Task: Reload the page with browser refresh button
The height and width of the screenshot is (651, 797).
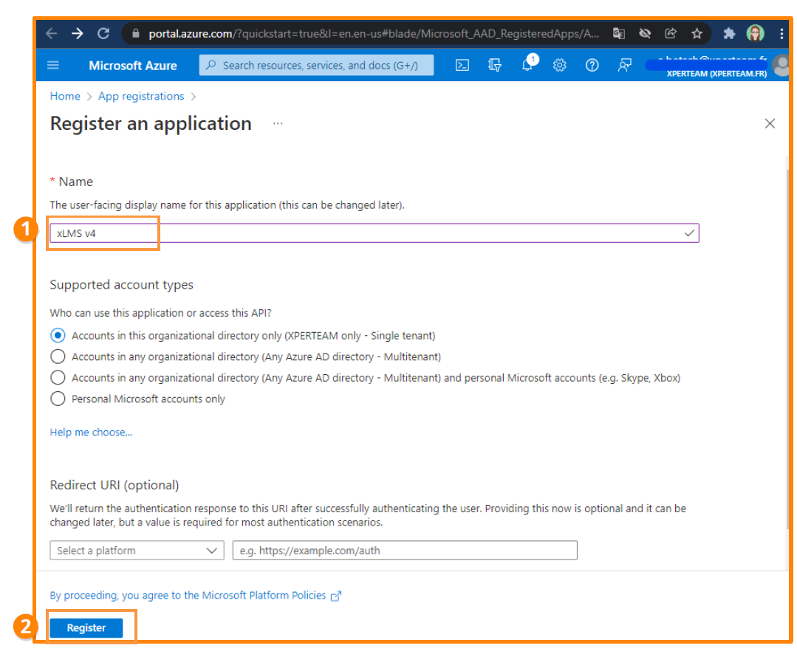Action: (103, 33)
